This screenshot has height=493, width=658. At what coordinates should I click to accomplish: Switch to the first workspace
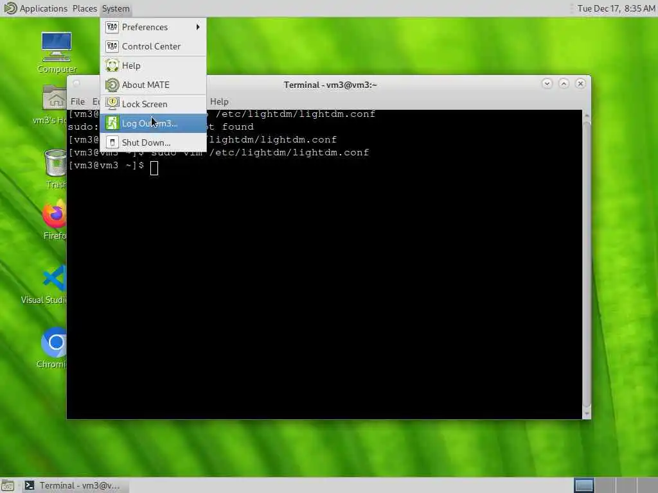click(x=583, y=485)
